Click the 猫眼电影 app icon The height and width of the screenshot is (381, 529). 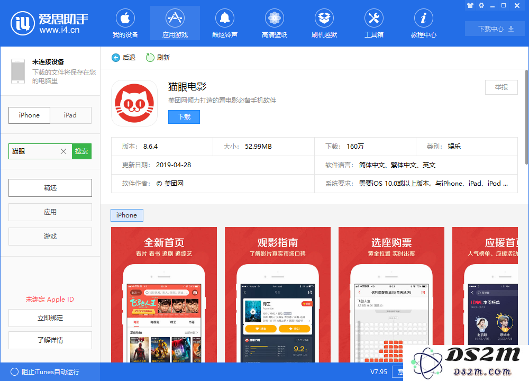134,103
